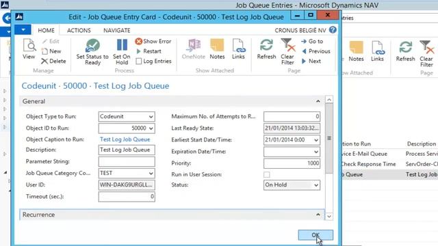This screenshot has height=246, width=438.
Task: Switch to the ACTIONS ribbon tab
Action: point(79,30)
